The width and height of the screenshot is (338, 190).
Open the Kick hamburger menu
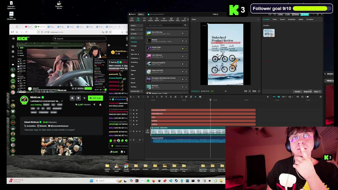pyautogui.click(x=13, y=39)
